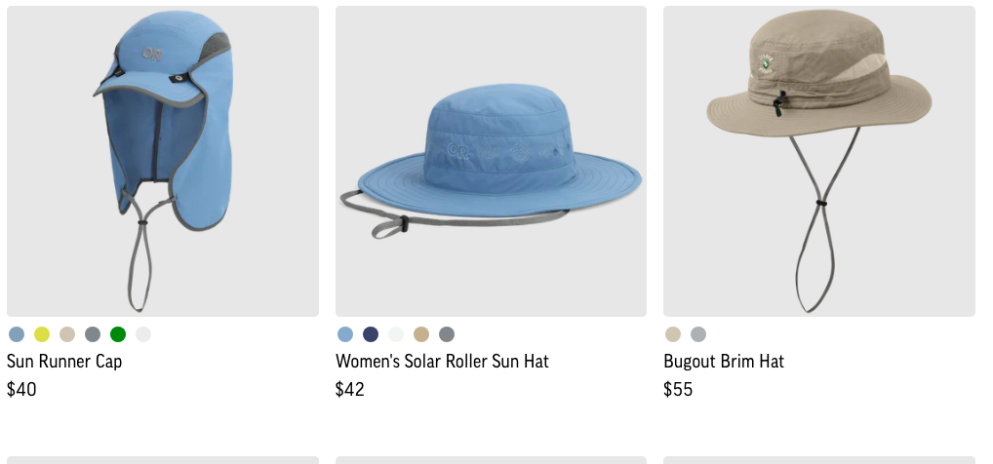Open the Women's Solar Roller Sun Hat link
This screenshot has width=993, height=464.
[x=442, y=362]
